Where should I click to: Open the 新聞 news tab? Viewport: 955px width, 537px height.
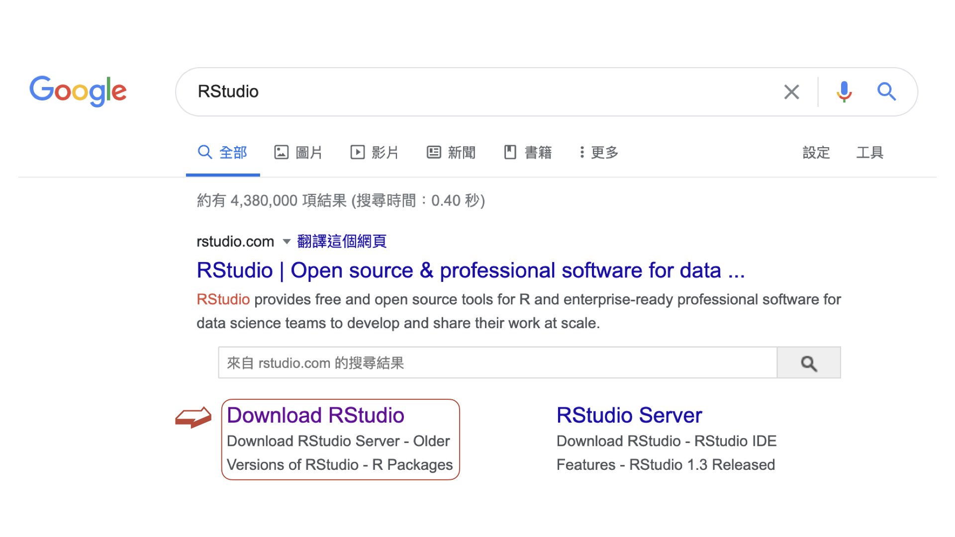451,152
